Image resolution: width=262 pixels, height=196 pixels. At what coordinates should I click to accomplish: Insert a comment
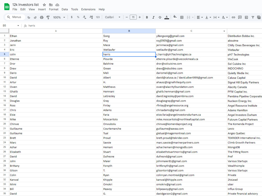240,17
